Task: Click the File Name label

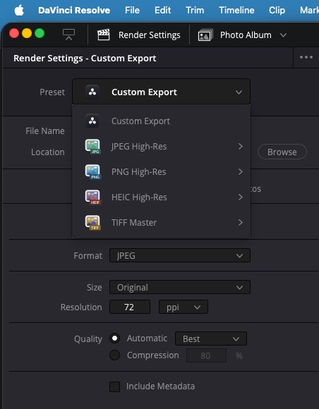Action: [45, 130]
